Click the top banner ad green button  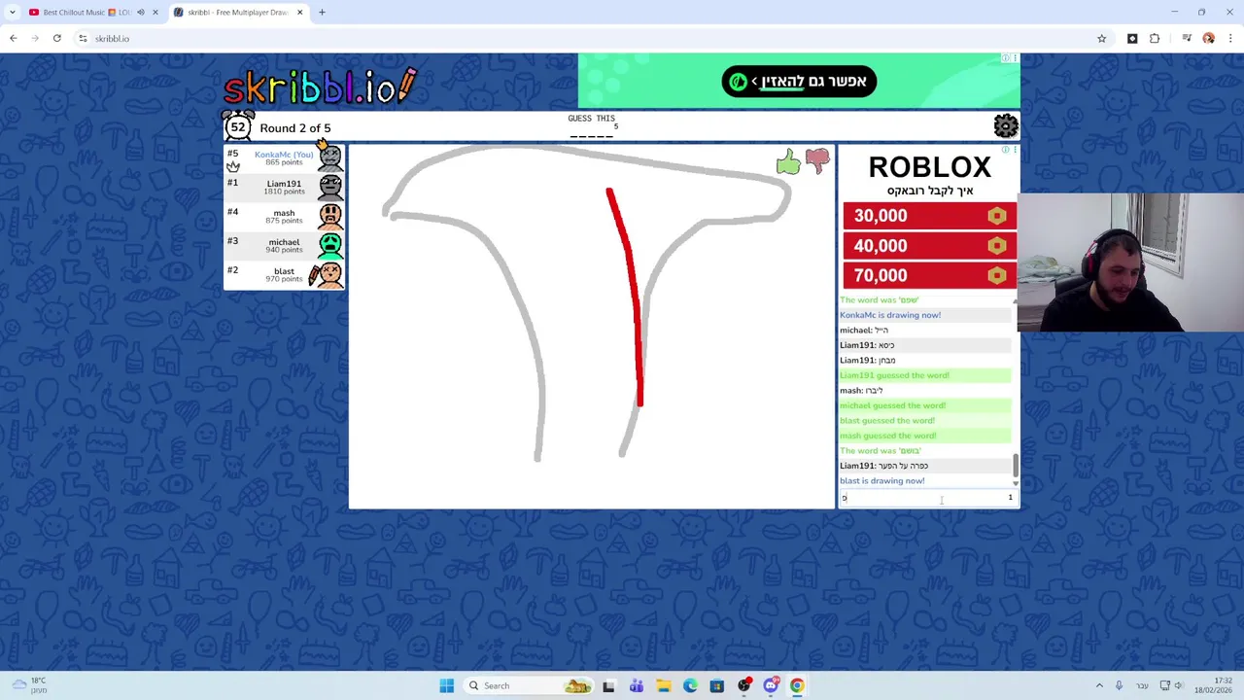(799, 82)
